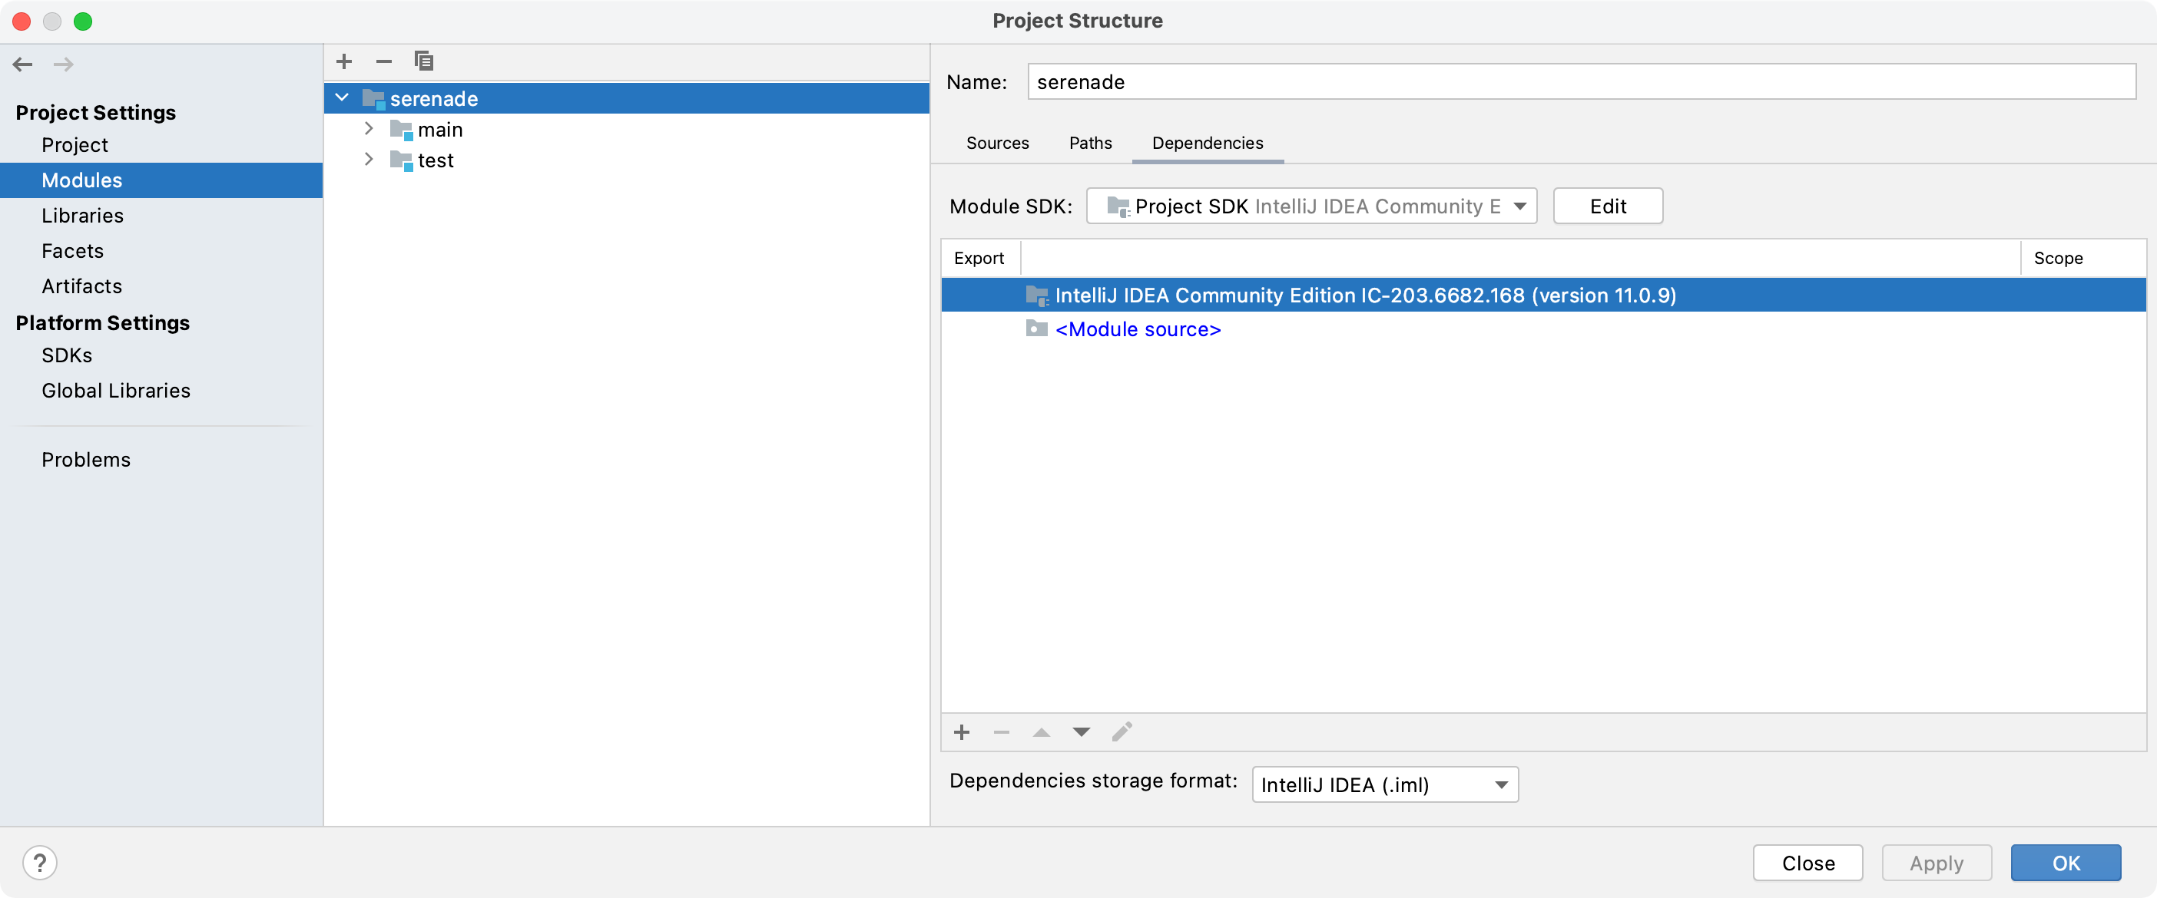Expand the main module node

[369, 129]
